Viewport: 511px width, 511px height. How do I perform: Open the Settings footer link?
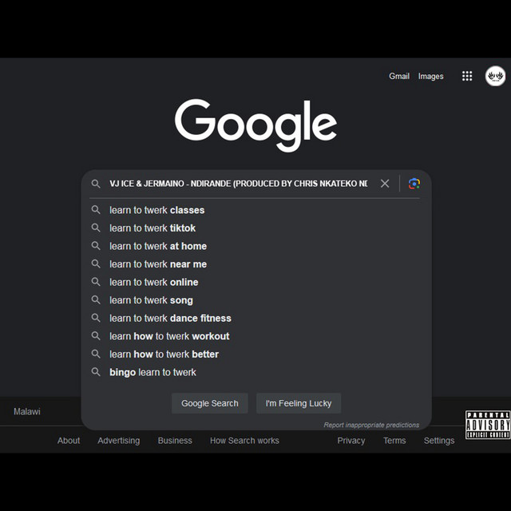tap(438, 441)
